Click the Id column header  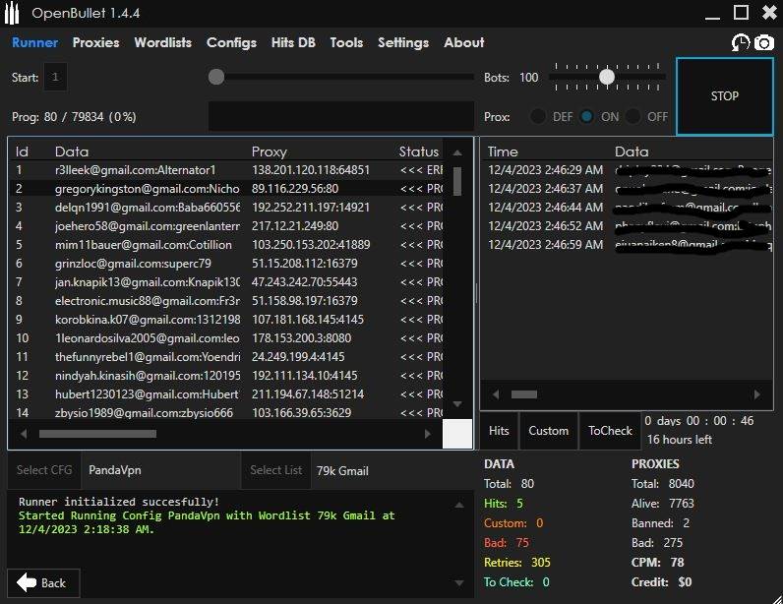(x=22, y=151)
